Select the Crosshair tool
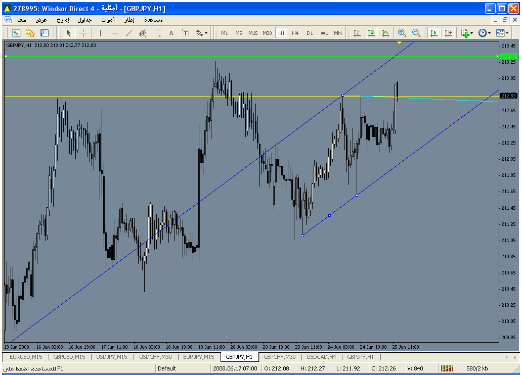The height and width of the screenshot is (375, 522). click(83, 33)
